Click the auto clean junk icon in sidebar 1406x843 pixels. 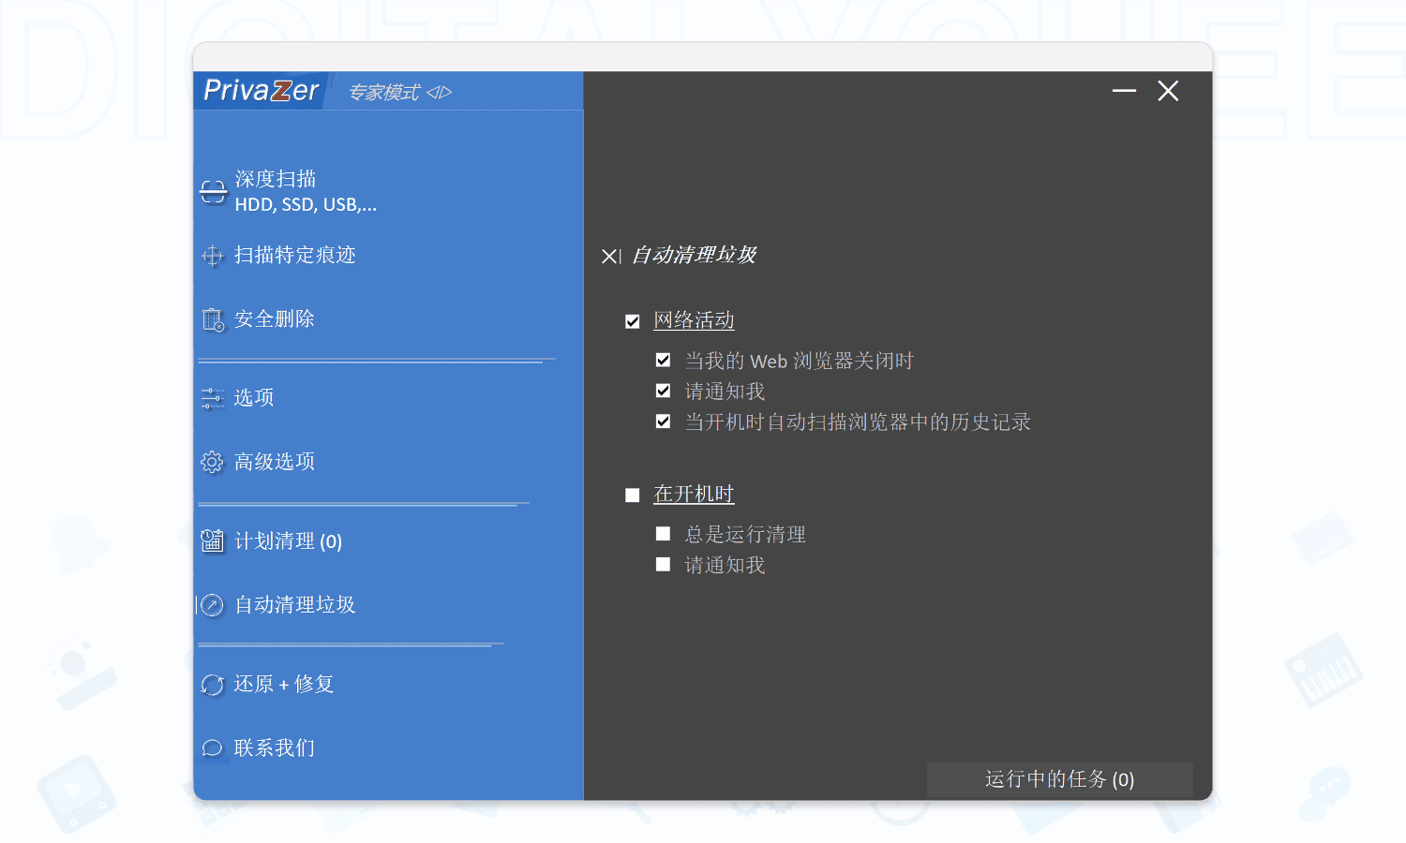click(213, 605)
